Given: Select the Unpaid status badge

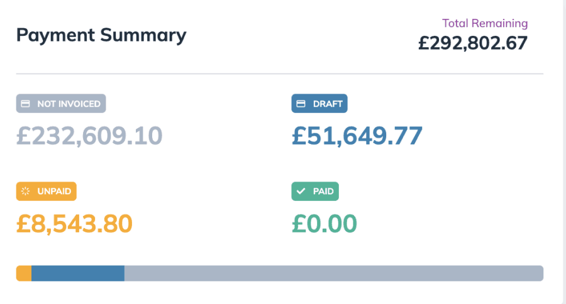Looking at the screenshot, I should pyautogui.click(x=47, y=192).
